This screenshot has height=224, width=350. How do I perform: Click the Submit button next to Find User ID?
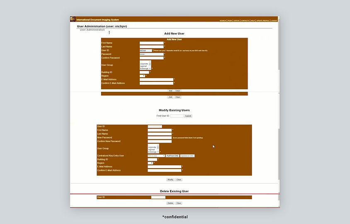pos(188,116)
